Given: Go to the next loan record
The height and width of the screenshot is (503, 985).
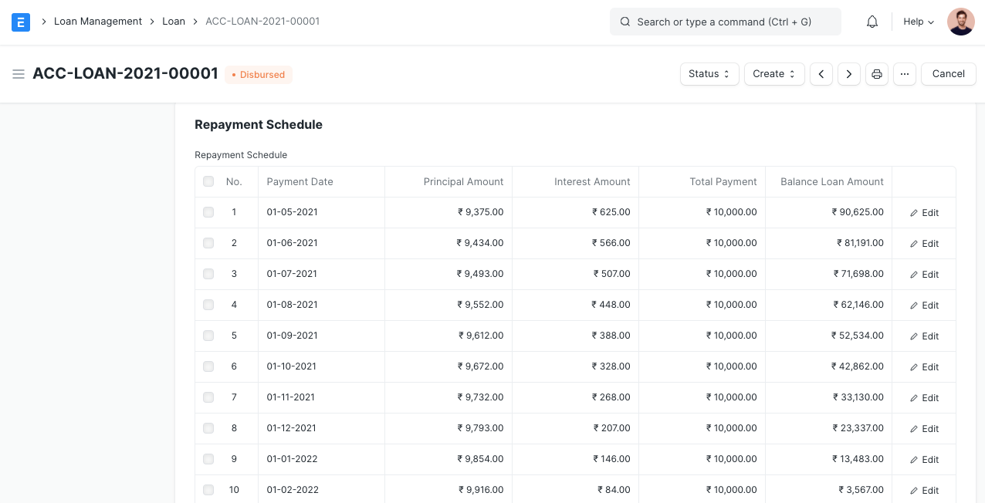Looking at the screenshot, I should point(849,74).
